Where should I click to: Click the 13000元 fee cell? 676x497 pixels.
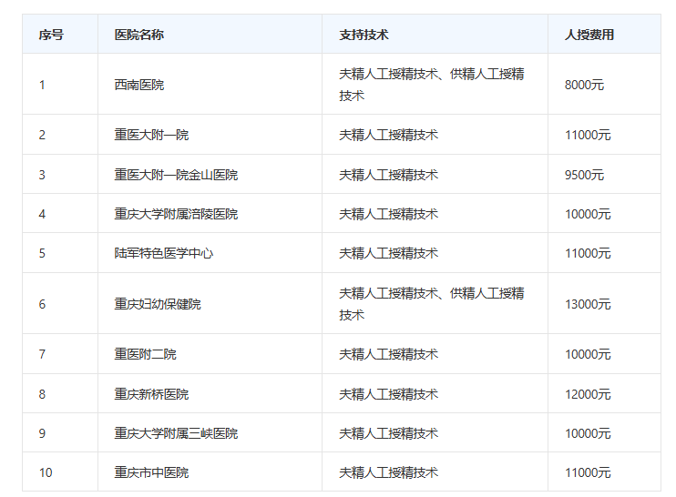tap(588, 304)
